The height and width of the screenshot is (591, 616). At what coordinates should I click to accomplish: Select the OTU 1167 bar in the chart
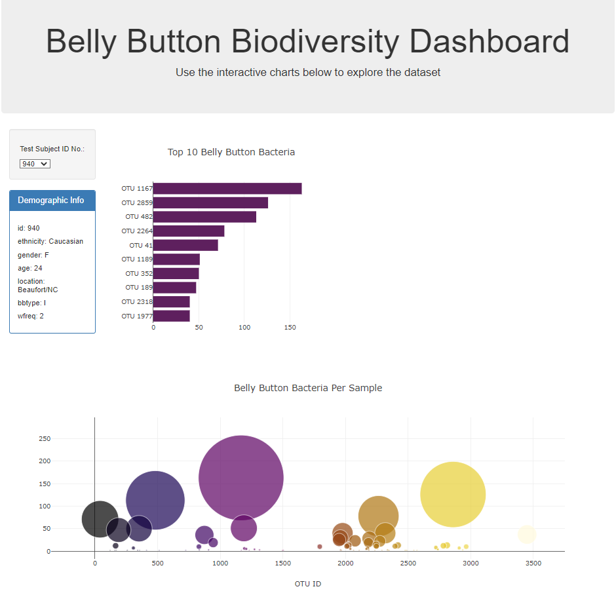(x=226, y=188)
